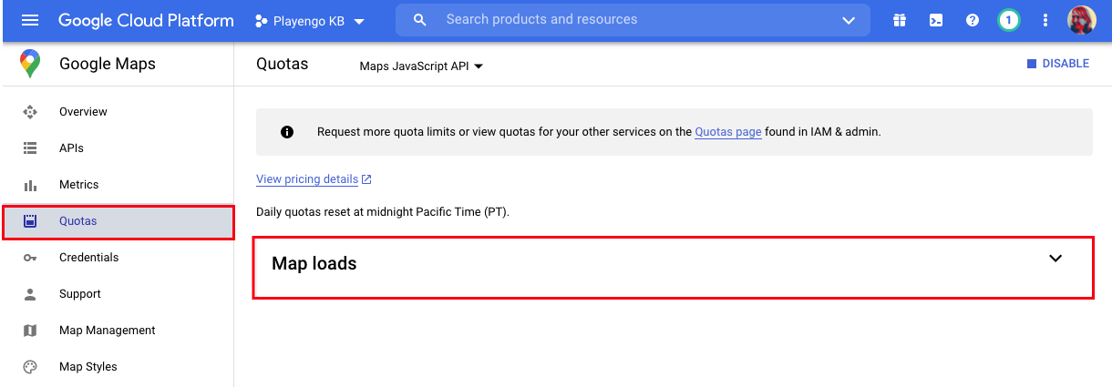
Task: Click the Map Management map icon
Action: click(x=30, y=331)
